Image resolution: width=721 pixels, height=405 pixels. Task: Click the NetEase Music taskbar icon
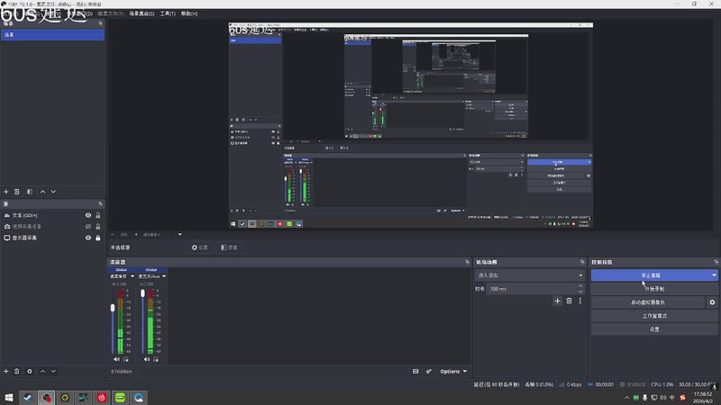coord(102,397)
